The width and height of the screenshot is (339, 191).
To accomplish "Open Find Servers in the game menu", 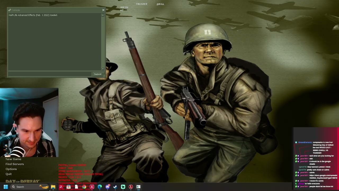I will point(15,164).
